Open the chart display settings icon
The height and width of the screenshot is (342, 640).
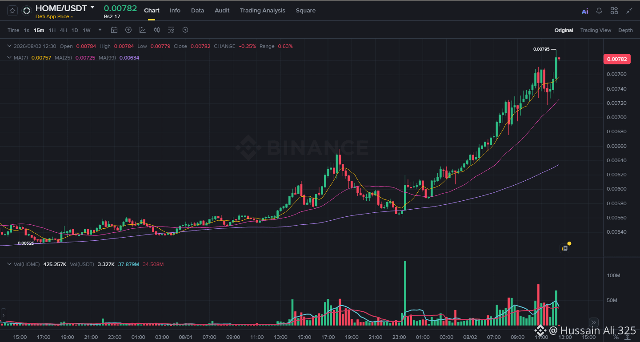point(171,30)
